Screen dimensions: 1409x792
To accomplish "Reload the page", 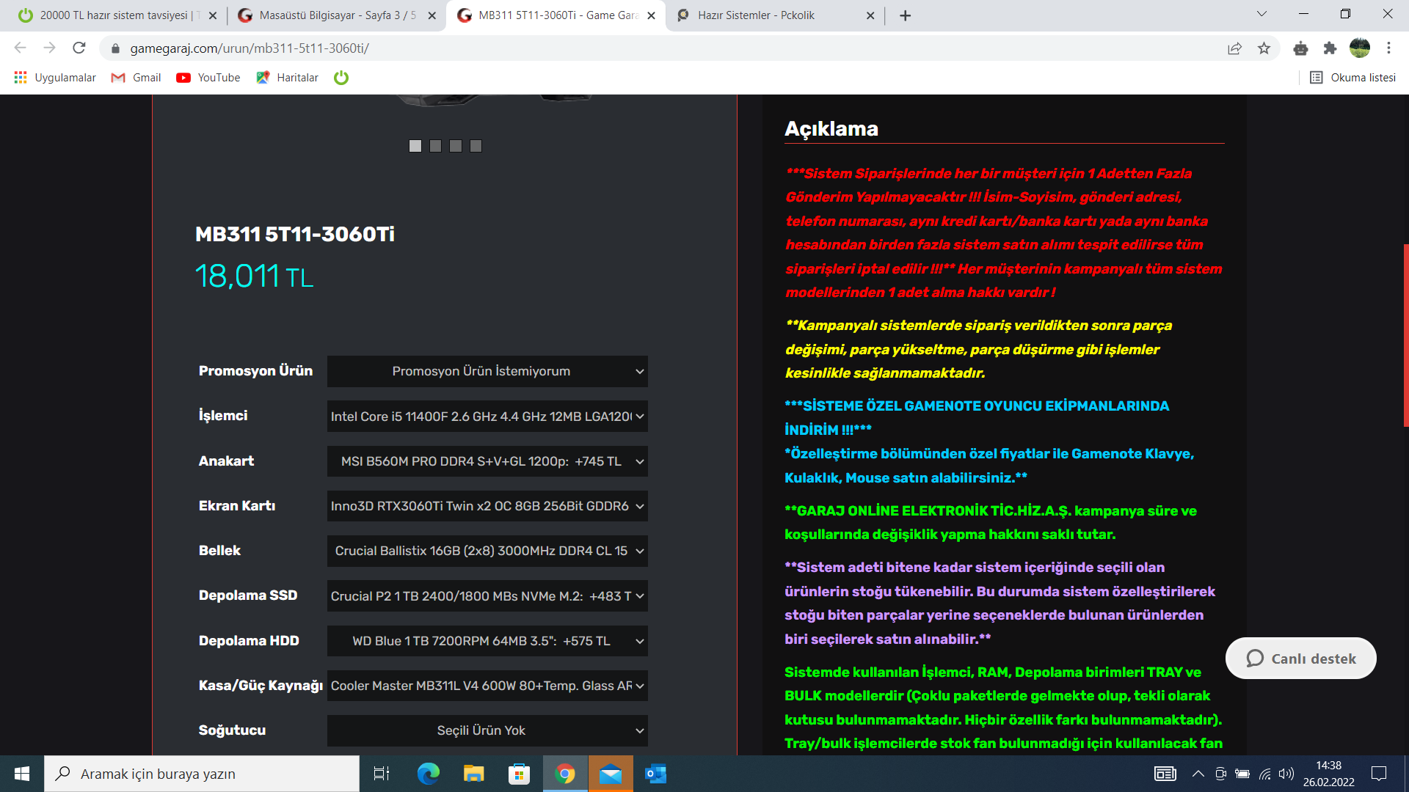I will pos(79,48).
